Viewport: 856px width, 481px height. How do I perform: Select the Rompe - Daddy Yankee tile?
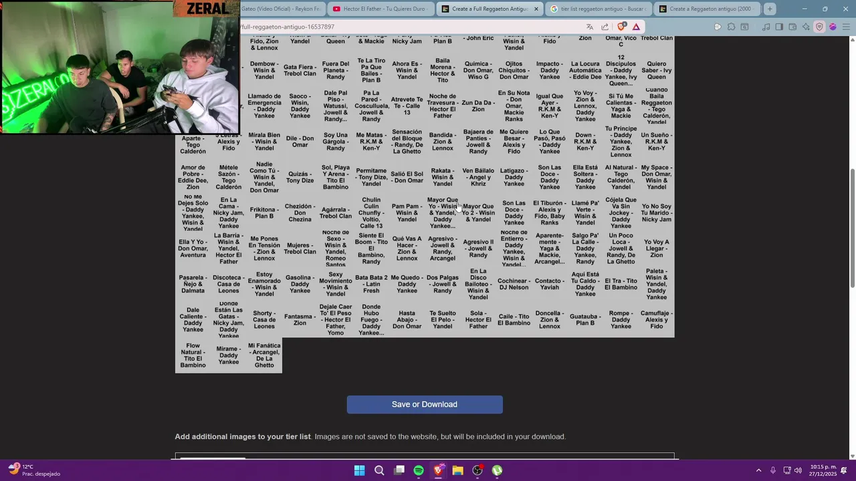(621, 320)
